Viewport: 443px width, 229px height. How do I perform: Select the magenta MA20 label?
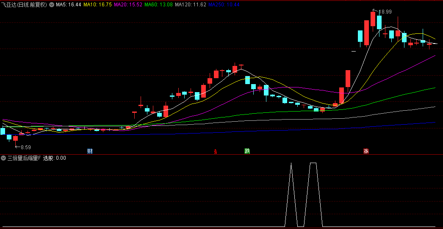point(128,5)
